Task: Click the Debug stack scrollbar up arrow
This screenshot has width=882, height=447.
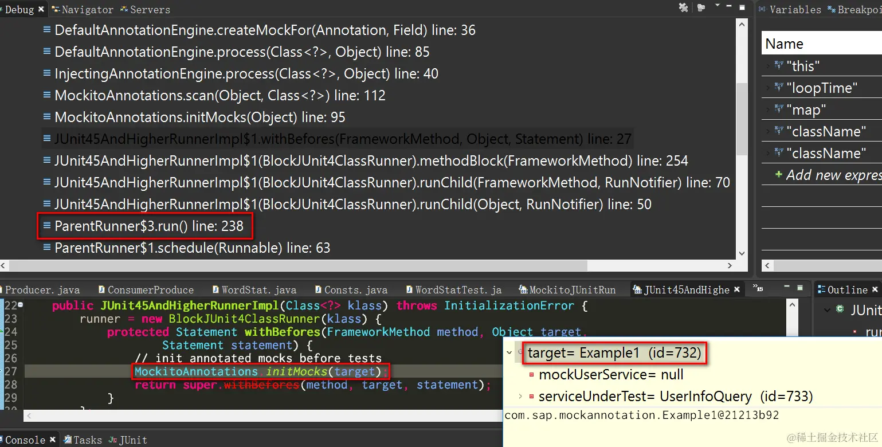Action: point(742,25)
